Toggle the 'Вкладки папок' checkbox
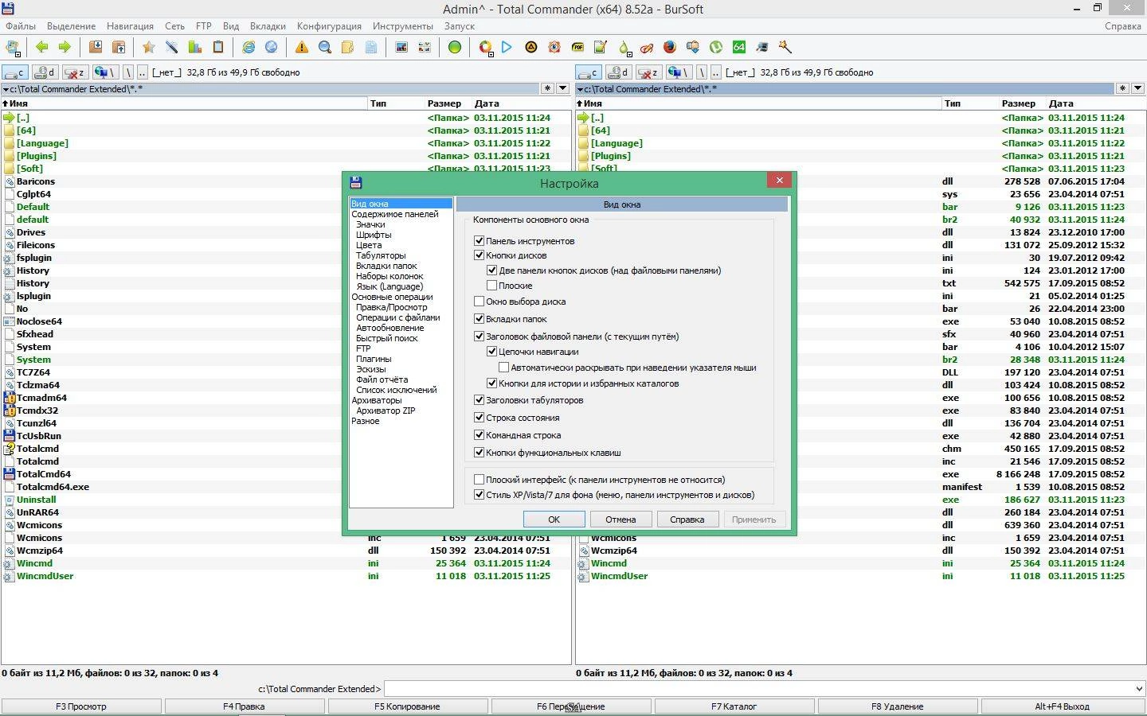The image size is (1147, 716). [x=479, y=318]
